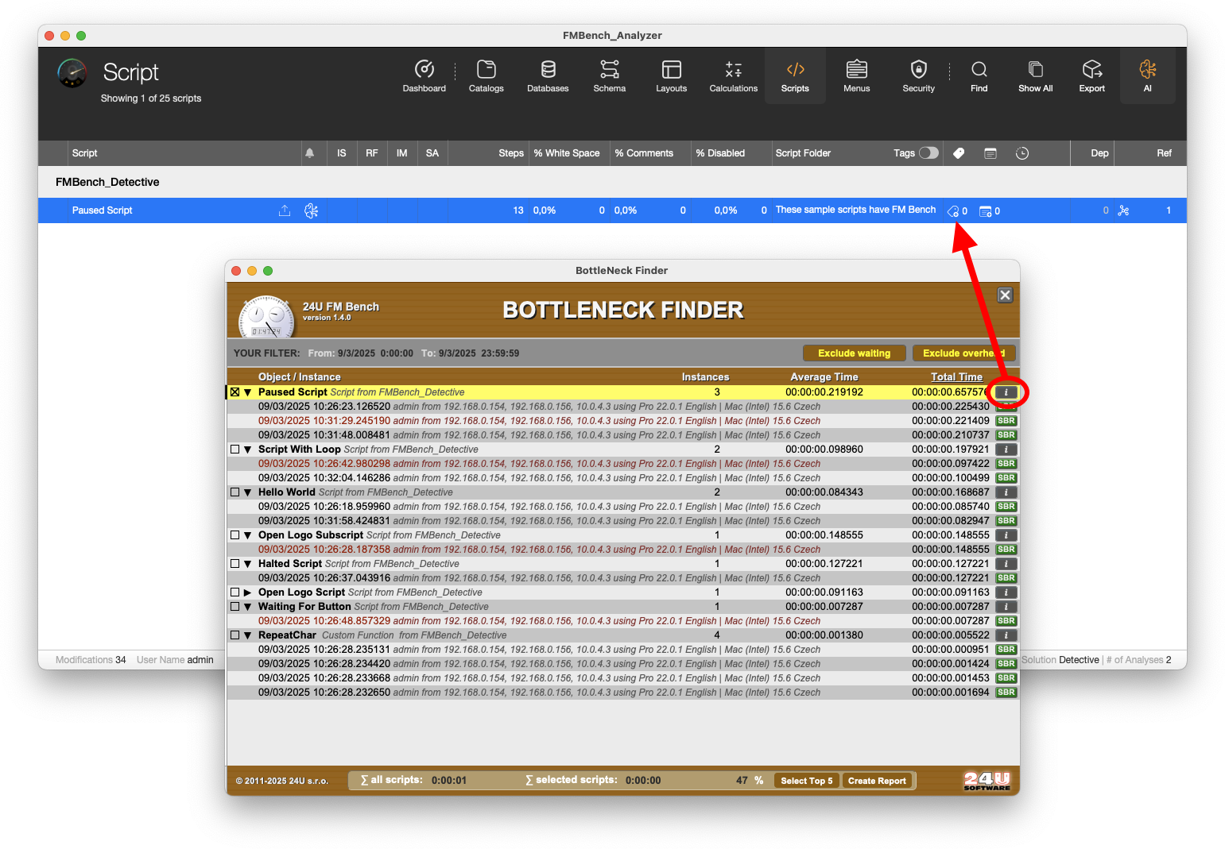This screenshot has height=849, width=1225.
Task: Switch to the Layouts tab
Action: [671, 76]
